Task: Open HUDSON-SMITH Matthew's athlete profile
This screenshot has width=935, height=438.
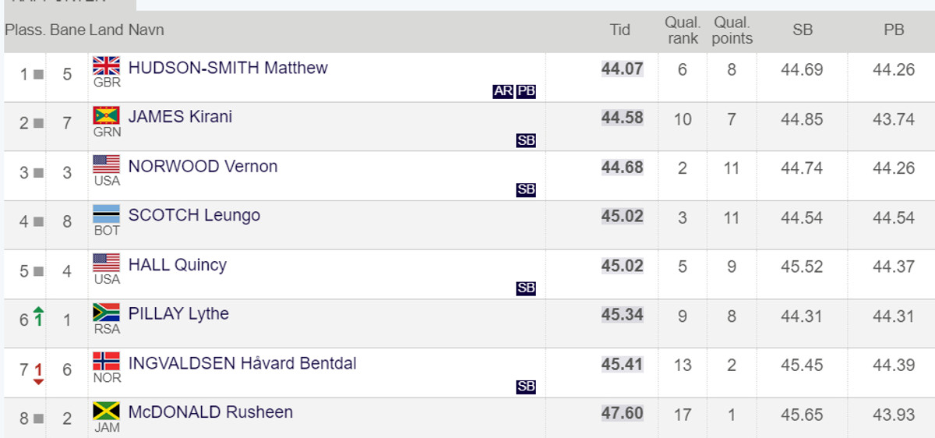Action: (x=228, y=68)
